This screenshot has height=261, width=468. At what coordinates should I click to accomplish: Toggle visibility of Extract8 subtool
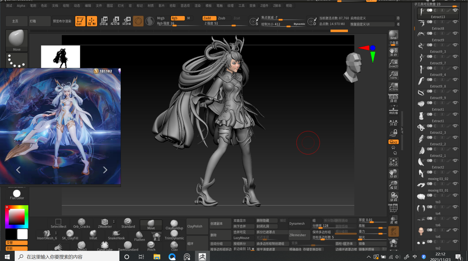point(455,22)
